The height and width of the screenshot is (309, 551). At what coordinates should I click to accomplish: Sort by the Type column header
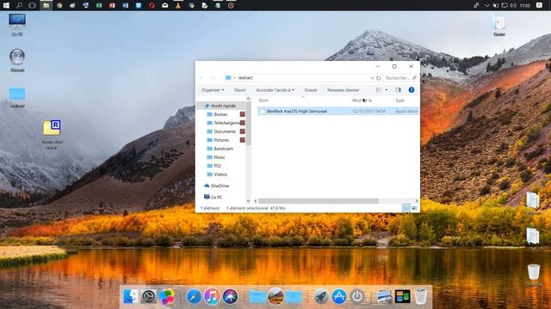pos(399,100)
